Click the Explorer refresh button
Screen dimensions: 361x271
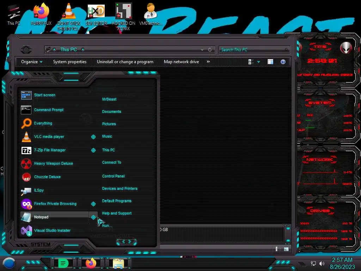(x=210, y=49)
